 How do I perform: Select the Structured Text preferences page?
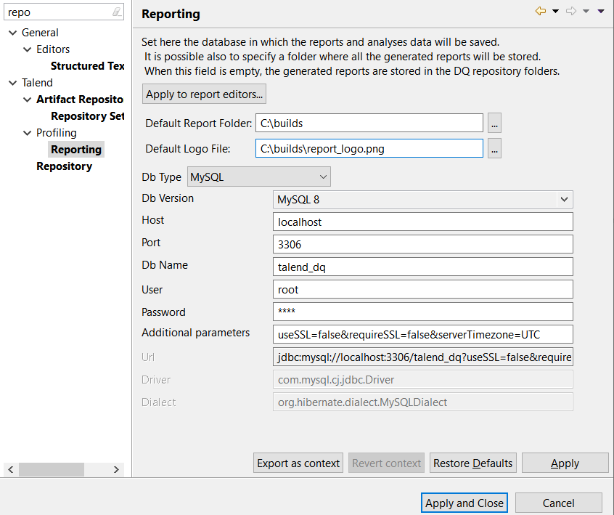click(87, 65)
